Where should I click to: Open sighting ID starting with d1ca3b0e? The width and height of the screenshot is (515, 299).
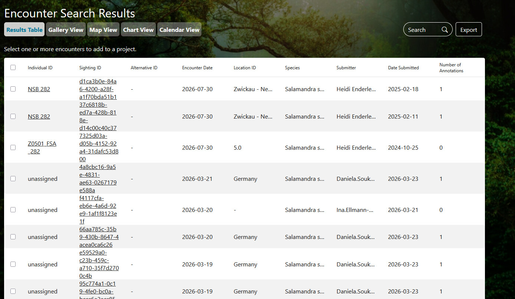click(98, 89)
